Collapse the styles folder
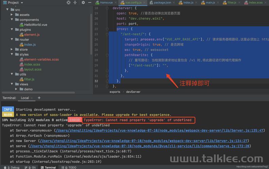269x169 pixels. pos(12,54)
